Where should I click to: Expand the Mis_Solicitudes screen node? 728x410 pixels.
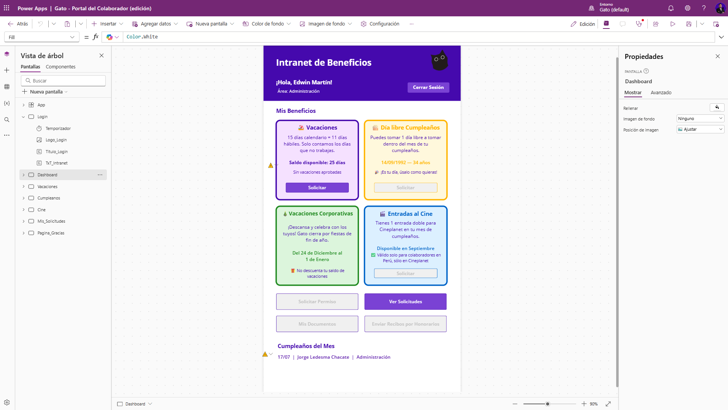click(24, 221)
